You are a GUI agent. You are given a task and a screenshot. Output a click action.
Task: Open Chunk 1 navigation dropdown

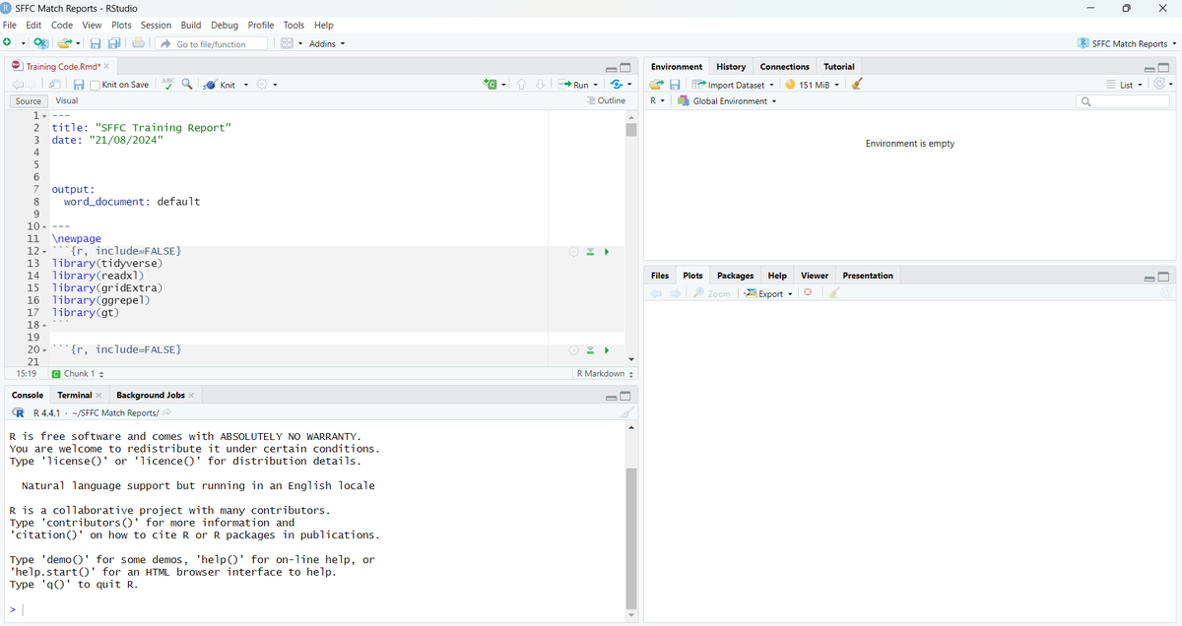tap(79, 374)
